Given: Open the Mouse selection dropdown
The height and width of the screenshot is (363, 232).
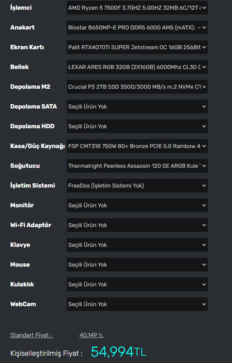Looking at the screenshot, I should pos(137,265).
